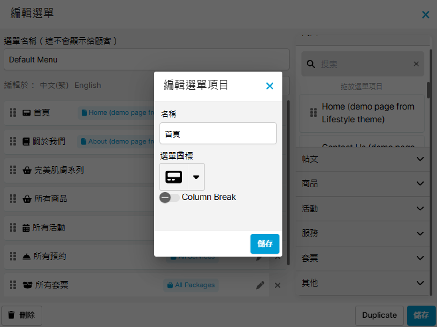Viewport: 437px width, 327px height.
Task: Save the menu item in the dialog
Action: [264, 244]
